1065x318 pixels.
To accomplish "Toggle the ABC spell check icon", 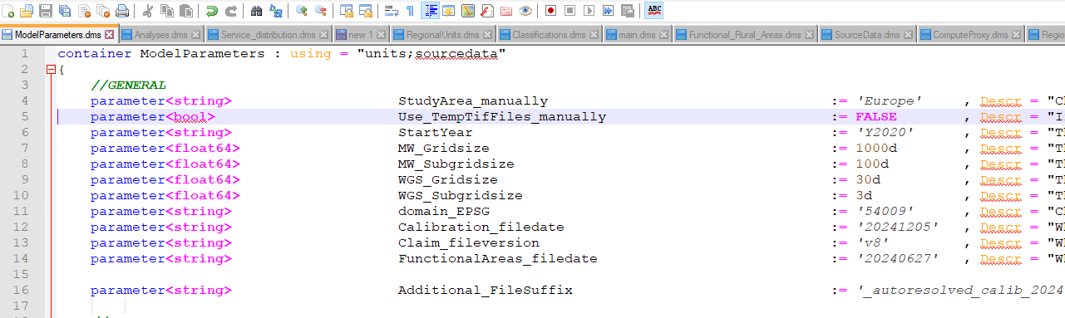I will point(654,11).
